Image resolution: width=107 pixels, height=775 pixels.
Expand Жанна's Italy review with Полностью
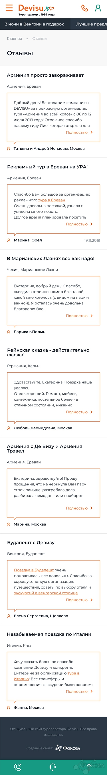click(x=79, y=691)
